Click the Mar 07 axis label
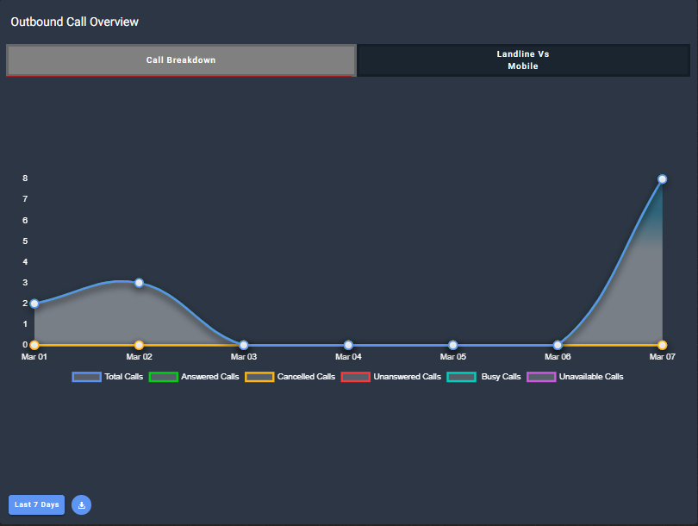This screenshot has width=698, height=526. coord(662,357)
